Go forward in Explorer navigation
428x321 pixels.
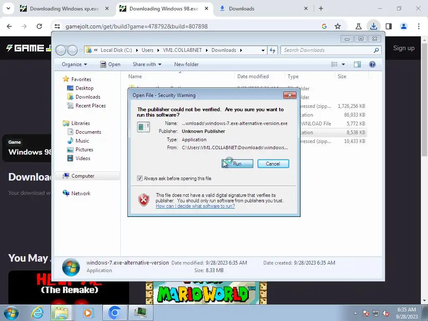(x=72, y=50)
